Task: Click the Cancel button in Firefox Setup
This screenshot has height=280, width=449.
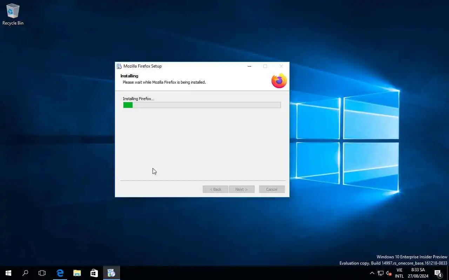Action: tap(272, 189)
